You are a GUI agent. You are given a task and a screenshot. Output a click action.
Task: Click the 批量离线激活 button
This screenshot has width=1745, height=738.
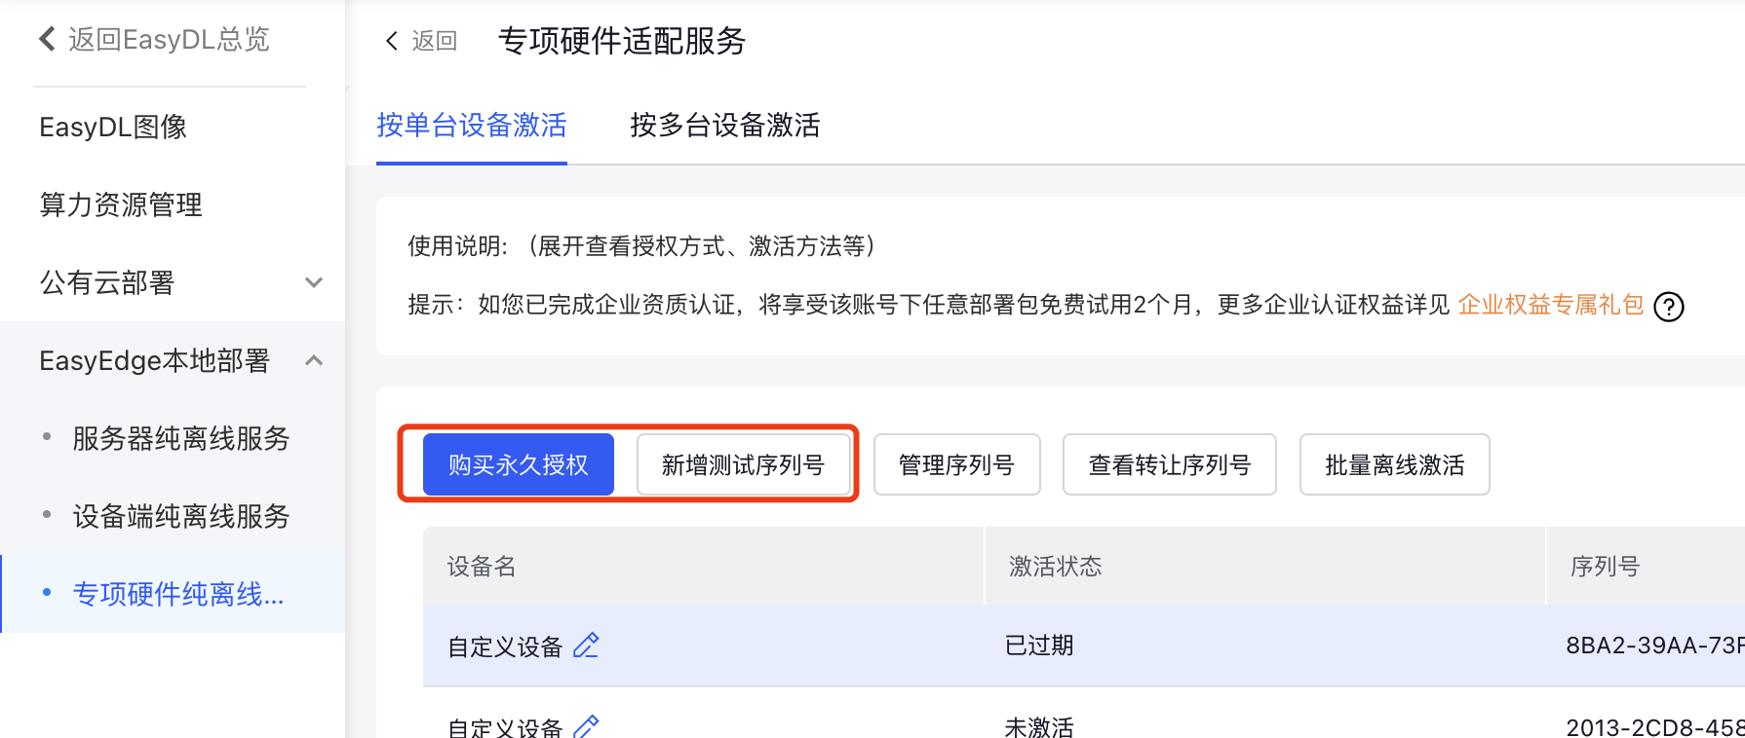point(1395,464)
